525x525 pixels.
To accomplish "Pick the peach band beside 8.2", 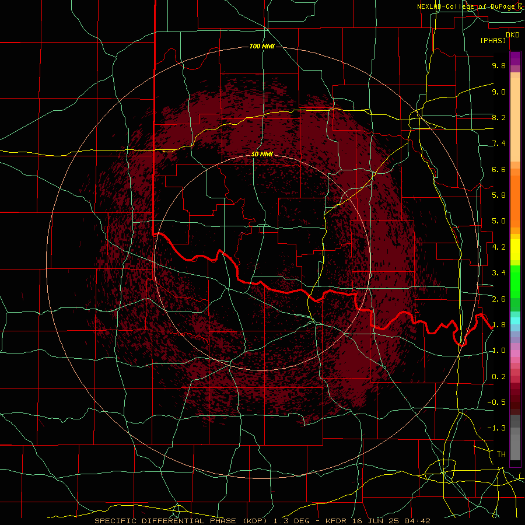I will pyautogui.click(x=515, y=120).
